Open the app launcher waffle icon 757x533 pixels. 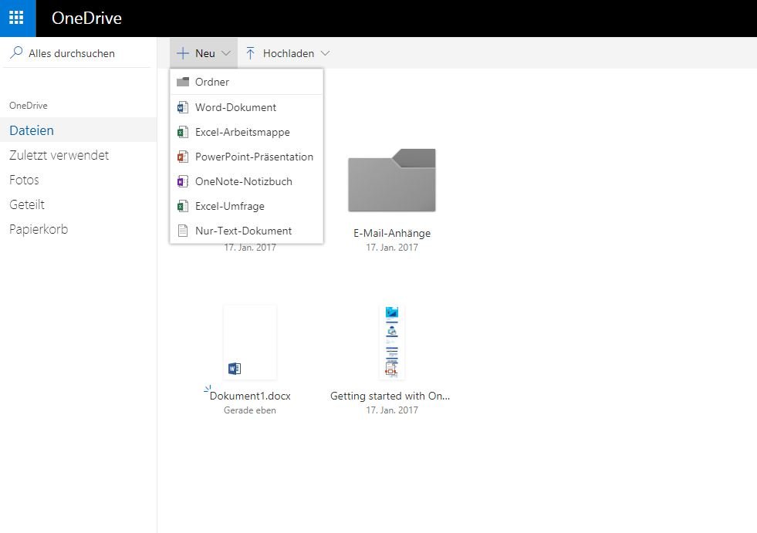16,18
